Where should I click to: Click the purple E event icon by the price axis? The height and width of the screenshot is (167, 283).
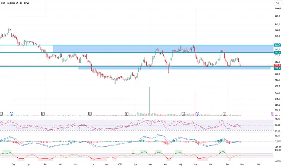[272, 114]
